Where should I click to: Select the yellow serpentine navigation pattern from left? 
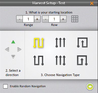tap(38, 43)
